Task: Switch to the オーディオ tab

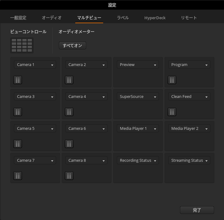Action: click(52, 18)
